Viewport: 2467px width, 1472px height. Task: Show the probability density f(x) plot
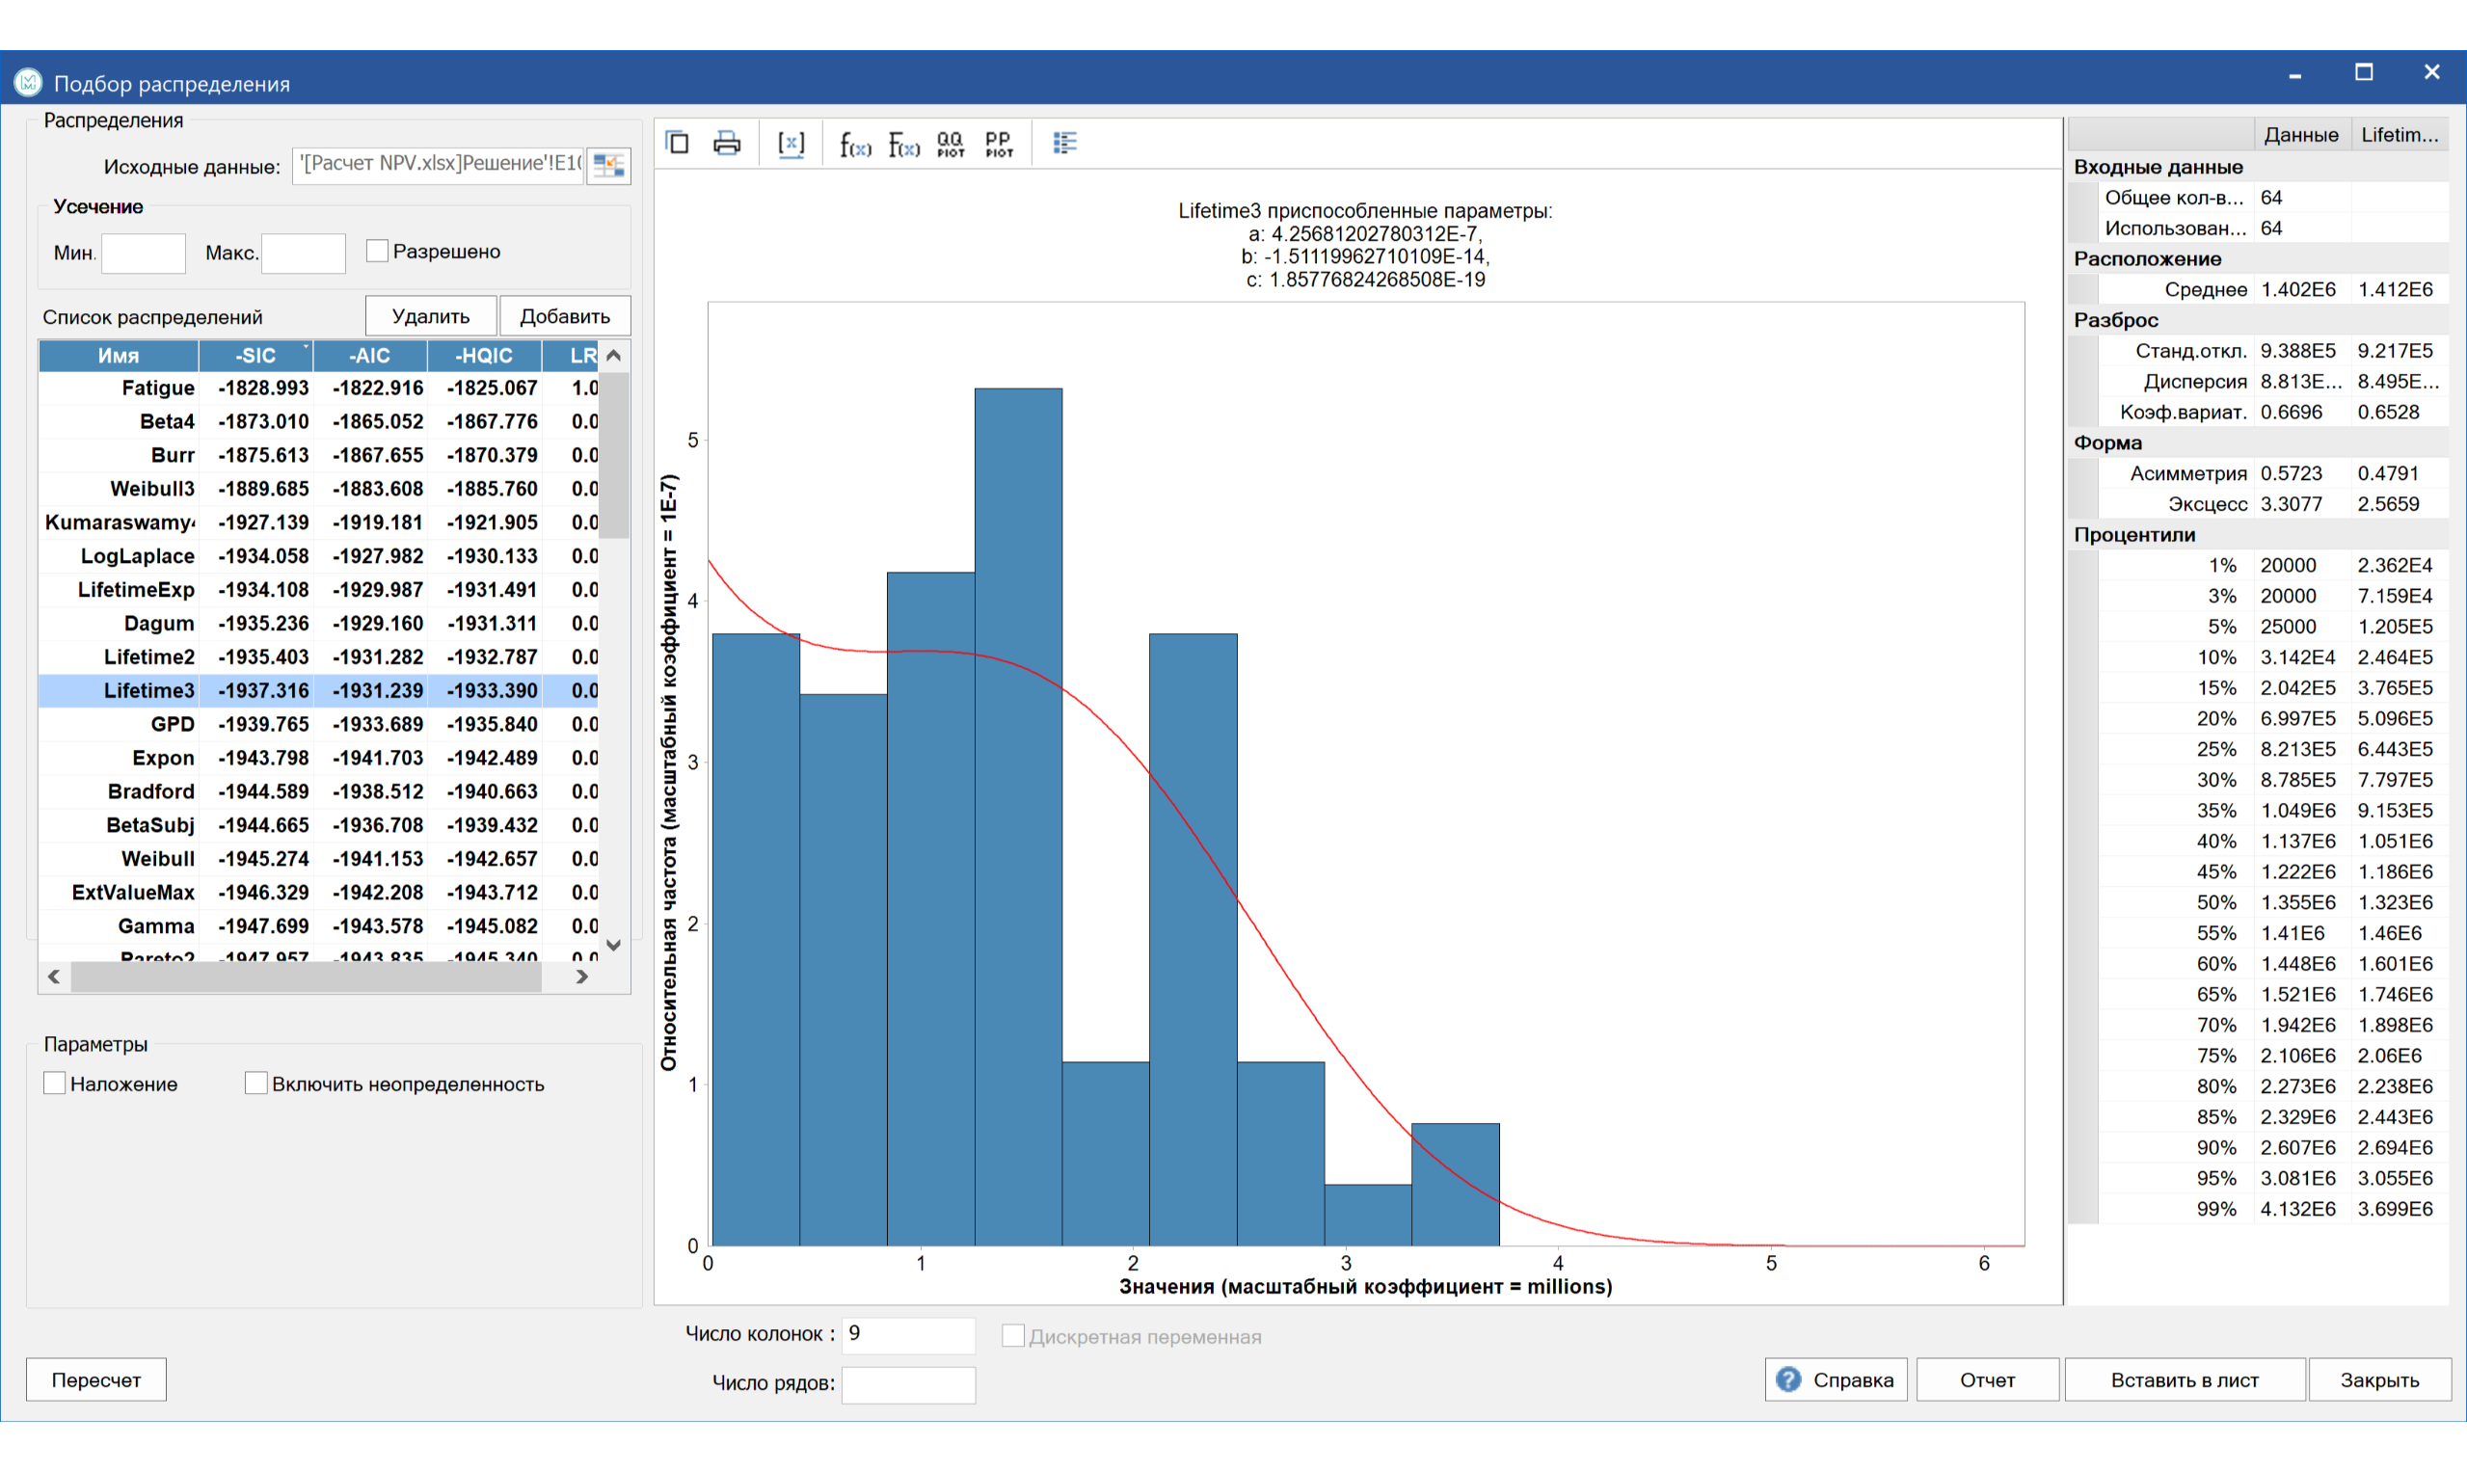[855, 145]
